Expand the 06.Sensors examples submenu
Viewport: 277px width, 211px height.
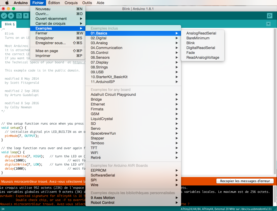point(133,57)
